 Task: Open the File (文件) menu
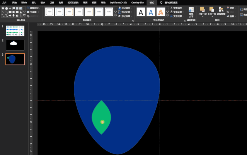click(x=4, y=2)
